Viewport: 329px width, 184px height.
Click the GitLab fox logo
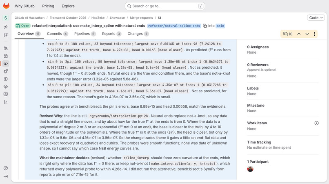(6, 6)
